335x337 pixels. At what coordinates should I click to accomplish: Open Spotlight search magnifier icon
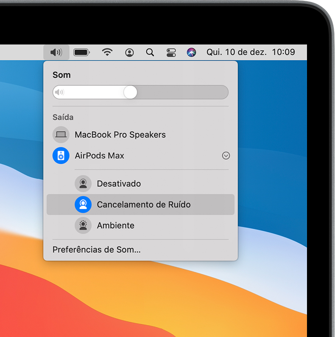[x=150, y=52]
